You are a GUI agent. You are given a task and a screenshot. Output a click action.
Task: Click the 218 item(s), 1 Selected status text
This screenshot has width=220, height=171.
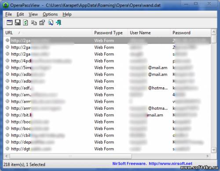click(24, 164)
